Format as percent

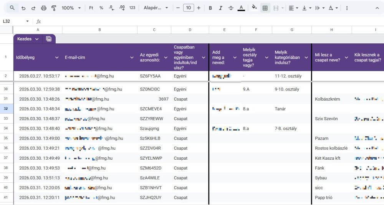pos(101,8)
